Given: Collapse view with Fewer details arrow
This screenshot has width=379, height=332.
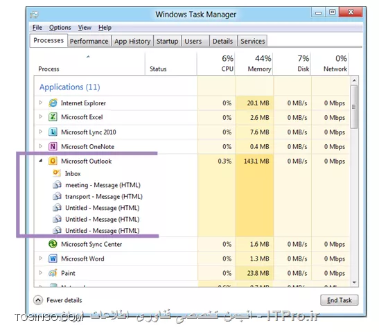Looking at the screenshot, I should pyautogui.click(x=38, y=300).
